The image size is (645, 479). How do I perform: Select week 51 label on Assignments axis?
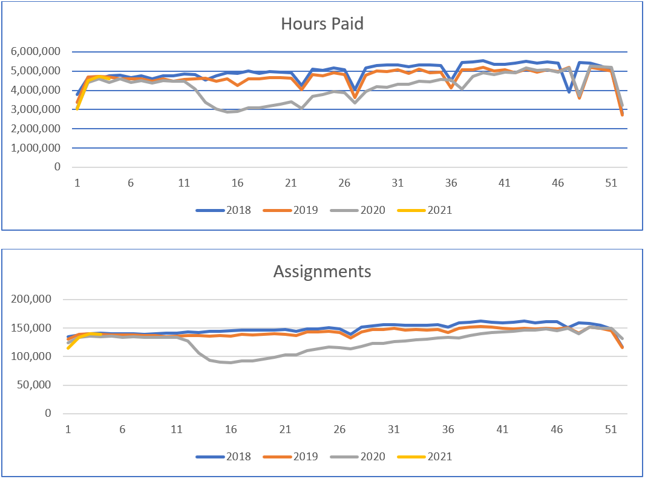(x=611, y=429)
